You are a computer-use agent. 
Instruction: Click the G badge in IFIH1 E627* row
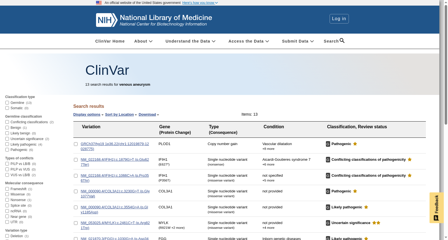pos(328,160)
